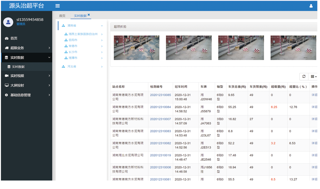This screenshot has width=320, height=189.
Task: Open detection record 202012310019
Action: [x=160, y=155]
